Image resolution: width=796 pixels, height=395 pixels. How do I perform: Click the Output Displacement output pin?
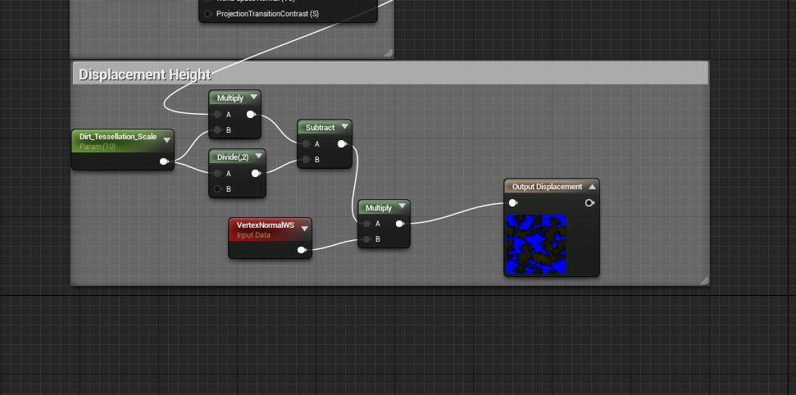point(589,203)
